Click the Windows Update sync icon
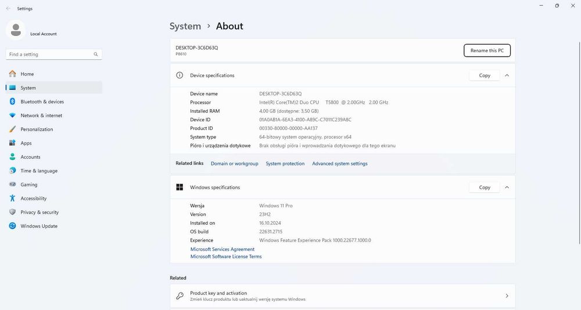581x310 pixels. [12, 226]
